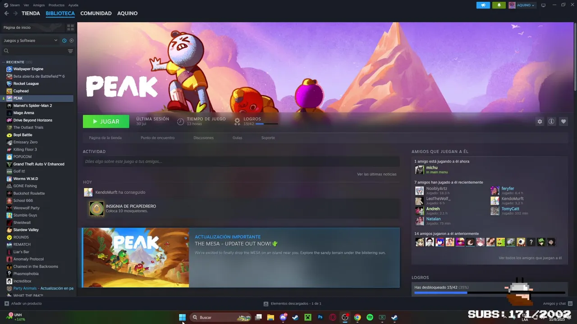This screenshot has height=324, width=577.
Task: Switch to the COMUNIDAD tab
Action: point(96,13)
